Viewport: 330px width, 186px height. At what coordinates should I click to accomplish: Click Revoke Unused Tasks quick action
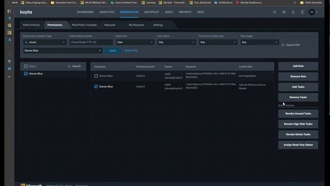tap(298, 114)
